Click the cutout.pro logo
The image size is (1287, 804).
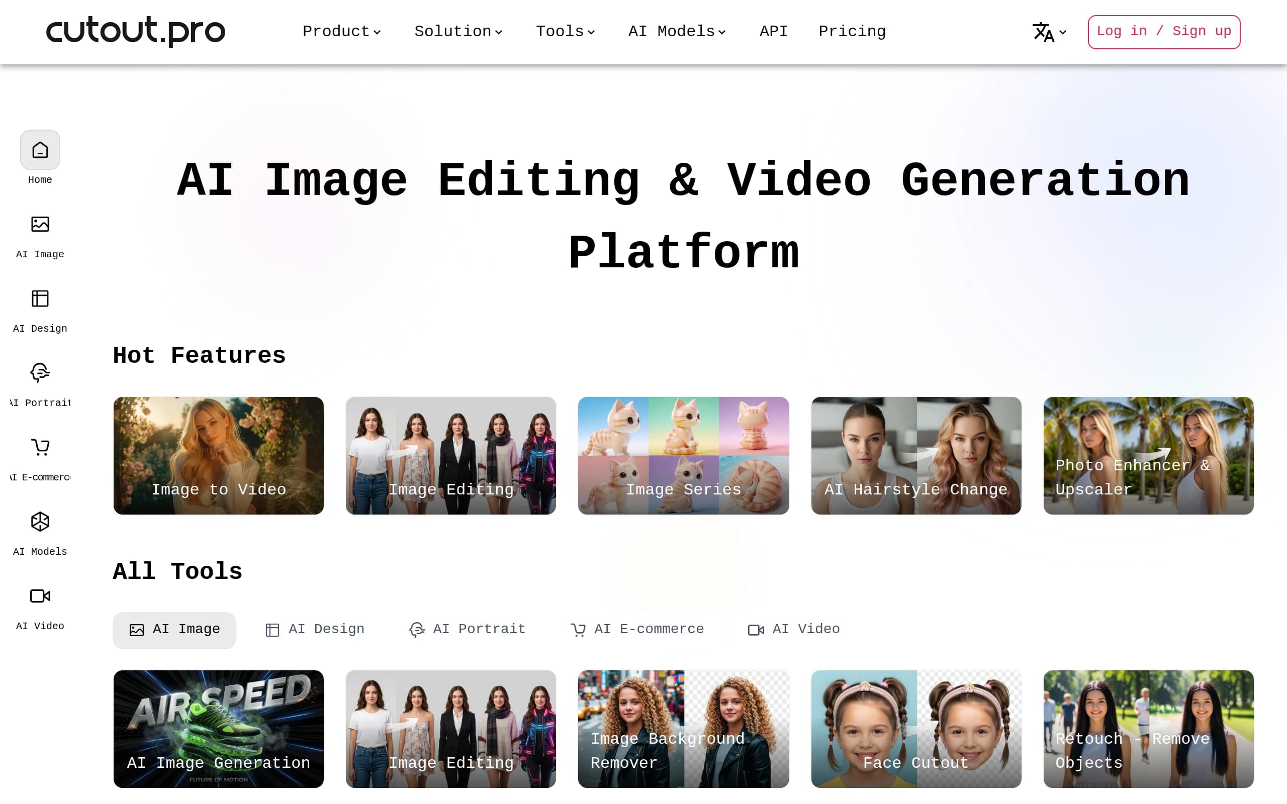(136, 31)
